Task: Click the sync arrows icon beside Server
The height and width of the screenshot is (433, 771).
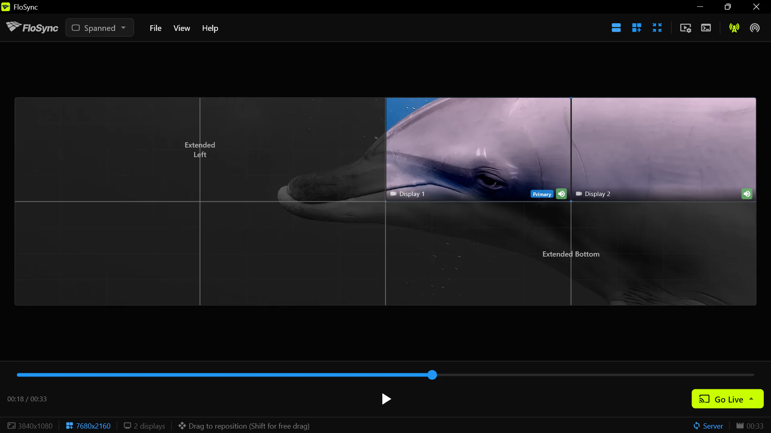Action: click(697, 426)
